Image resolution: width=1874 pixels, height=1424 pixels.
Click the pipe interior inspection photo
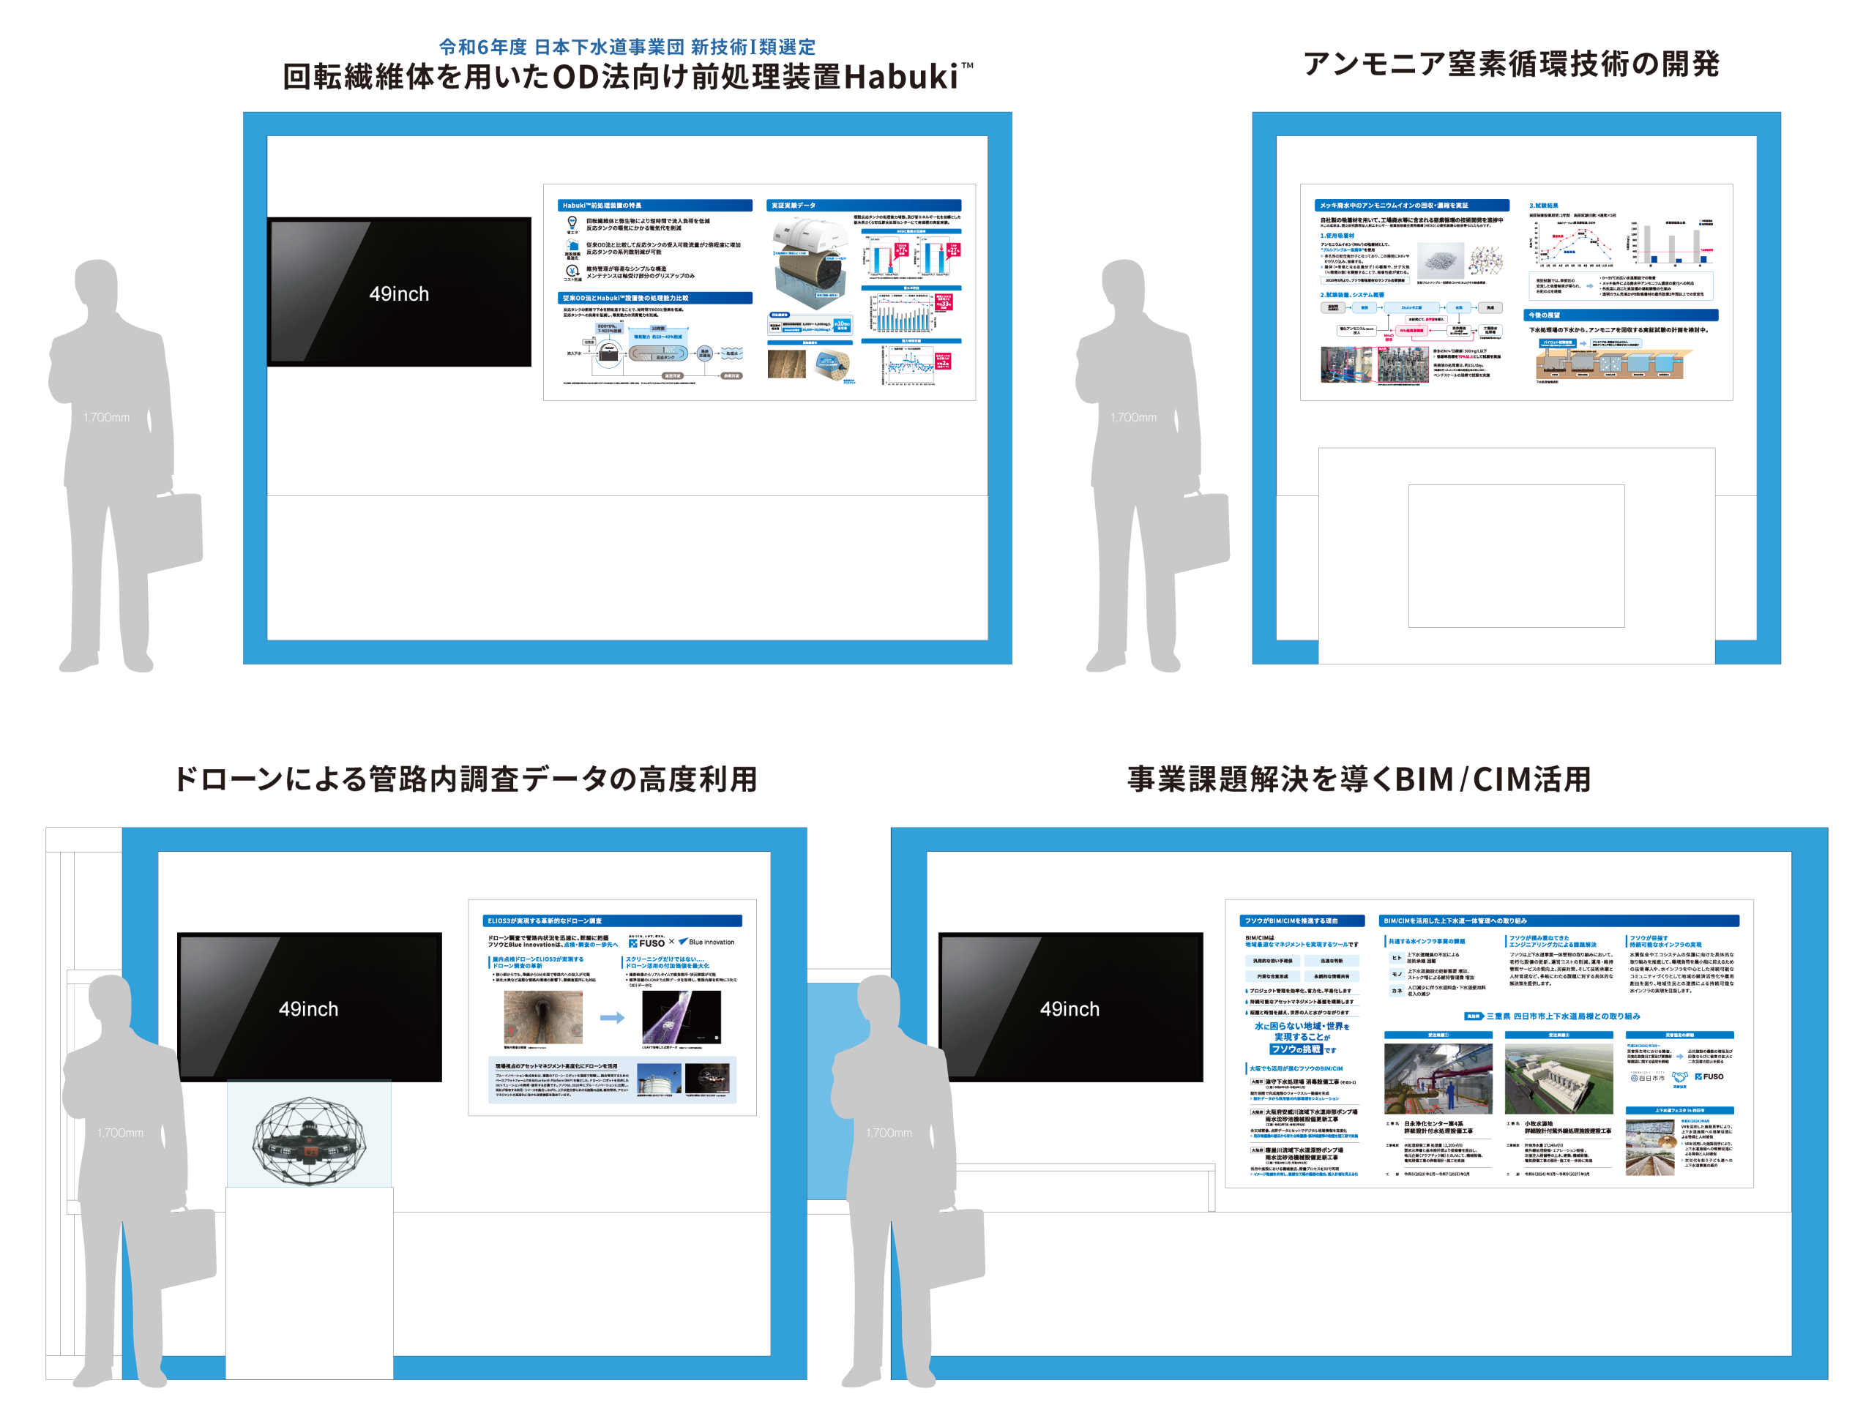542,1016
